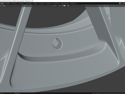Open the Object menu in viewport header

4,6
